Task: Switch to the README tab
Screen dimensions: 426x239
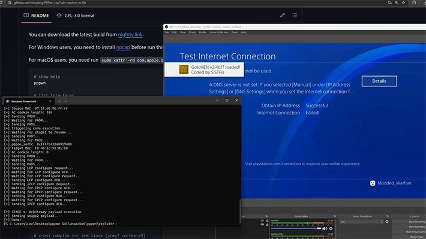Action: click(37, 16)
